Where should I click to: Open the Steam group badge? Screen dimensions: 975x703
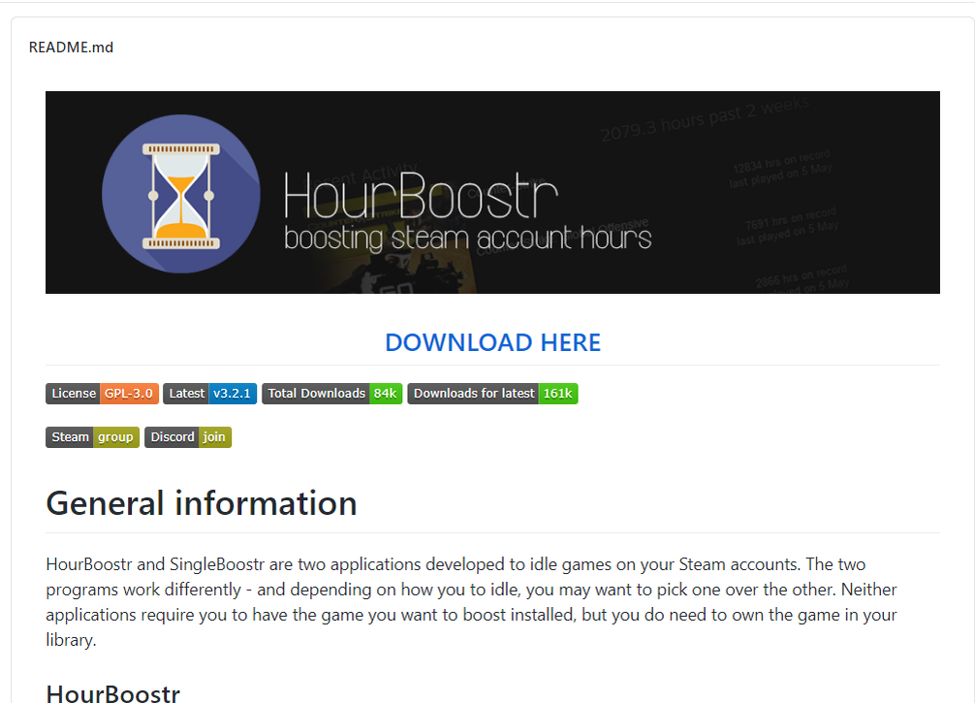[93, 436]
